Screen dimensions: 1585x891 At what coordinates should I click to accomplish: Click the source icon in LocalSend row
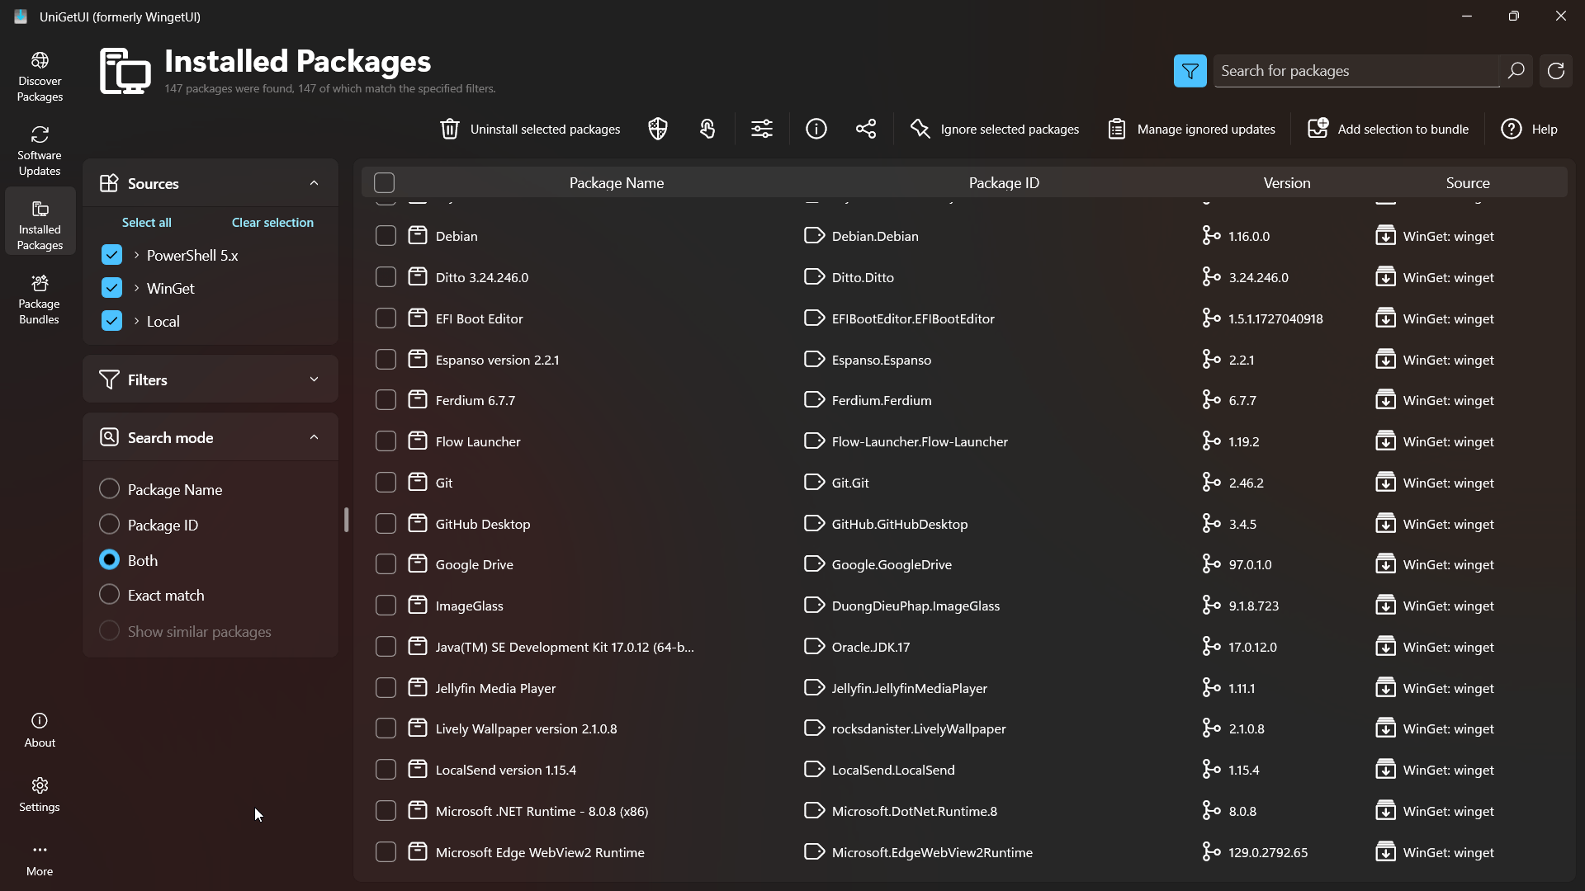[x=1385, y=769]
